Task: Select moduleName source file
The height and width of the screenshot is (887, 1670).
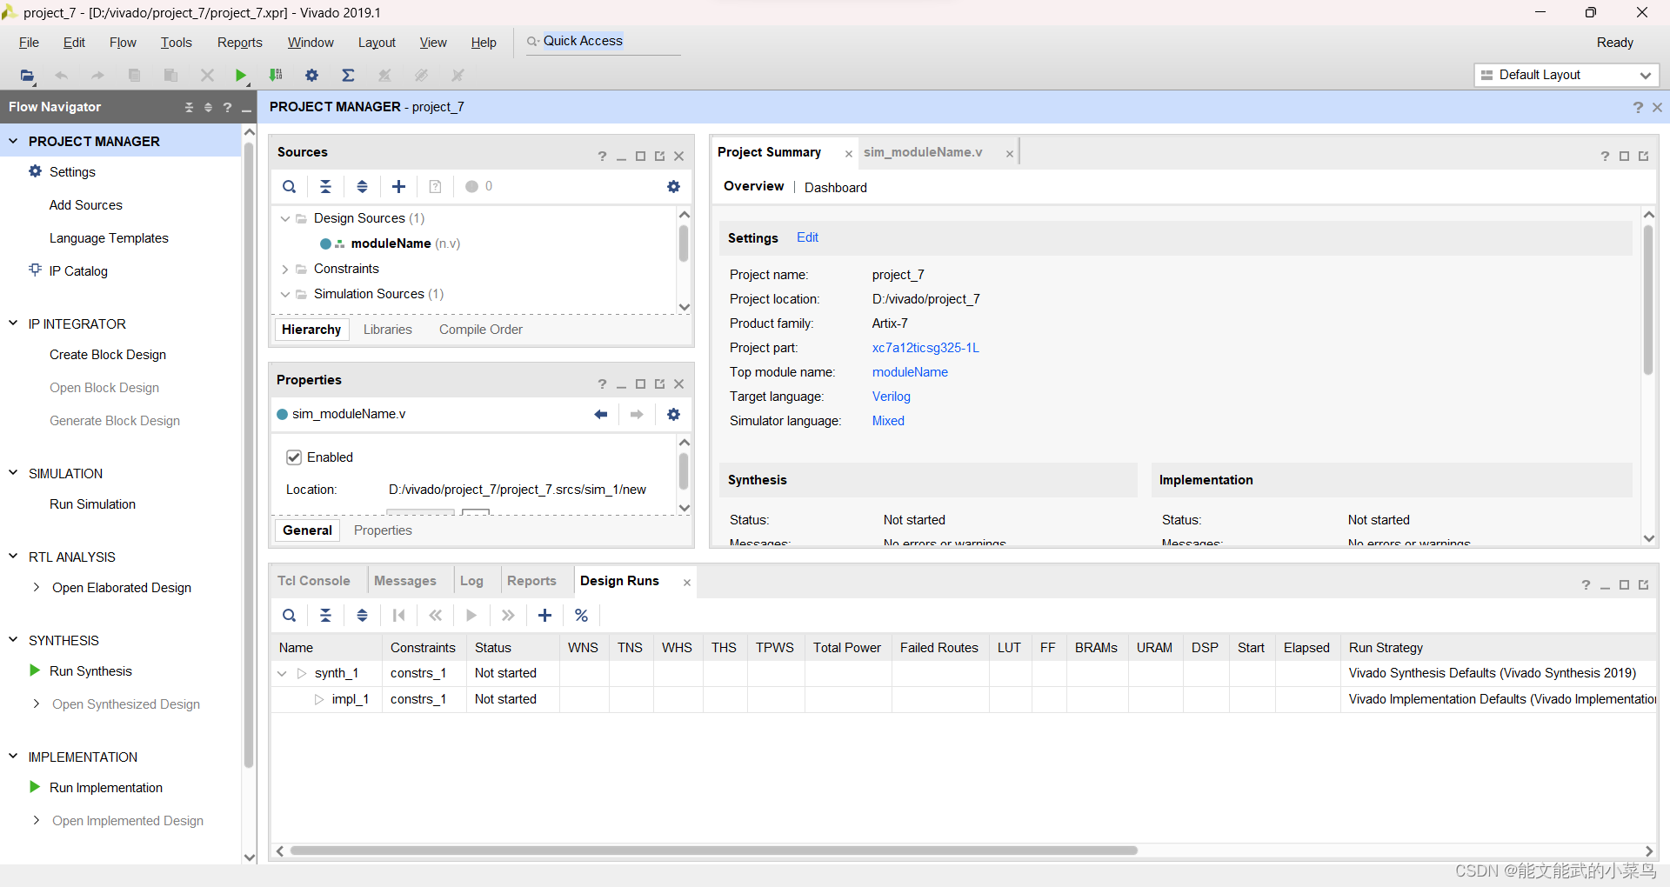Action: point(391,243)
